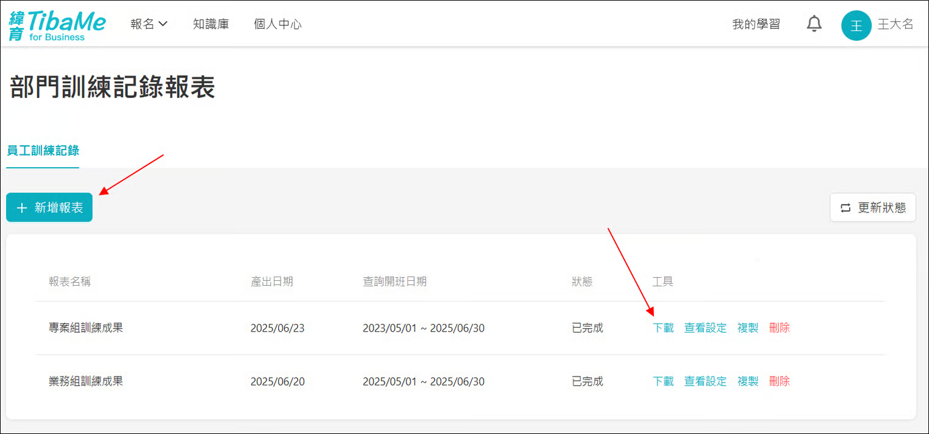Open the notification bell
This screenshot has width=929, height=434.
(x=814, y=24)
